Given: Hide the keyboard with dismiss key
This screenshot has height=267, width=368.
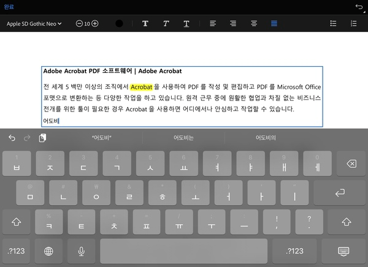Looking at the screenshot, I should [343, 251].
